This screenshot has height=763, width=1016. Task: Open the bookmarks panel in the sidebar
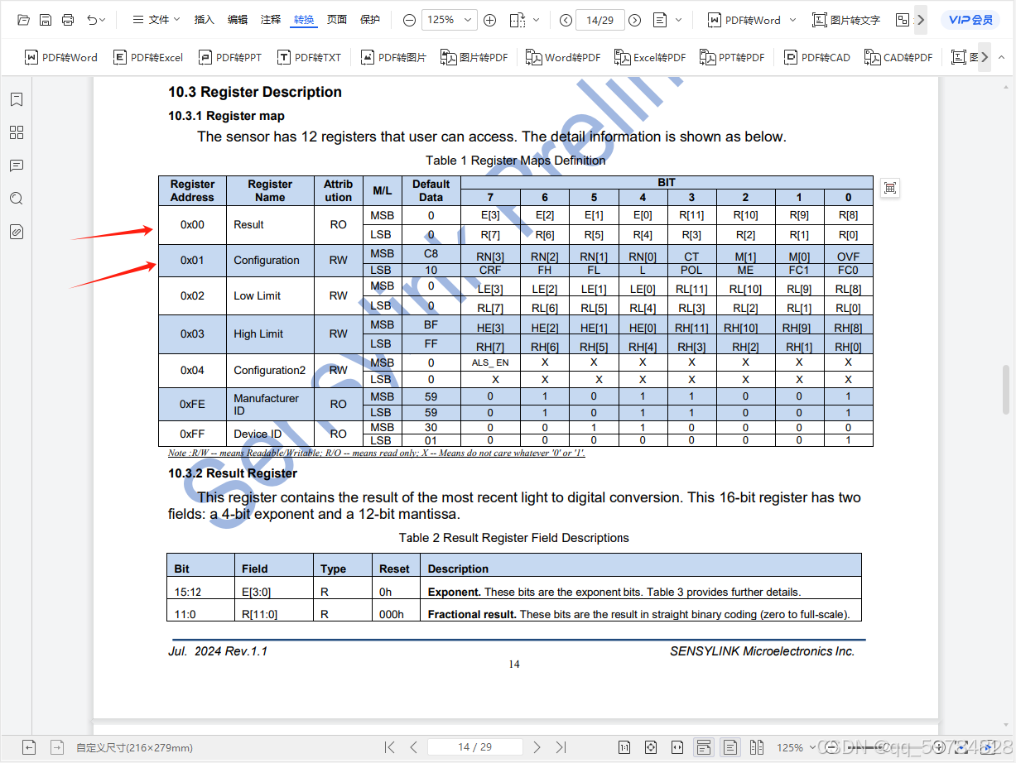(x=17, y=99)
